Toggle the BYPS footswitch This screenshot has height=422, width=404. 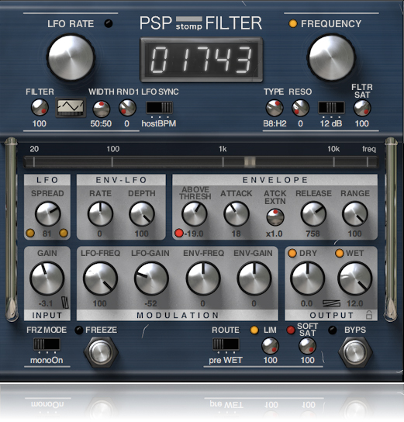pos(355,351)
